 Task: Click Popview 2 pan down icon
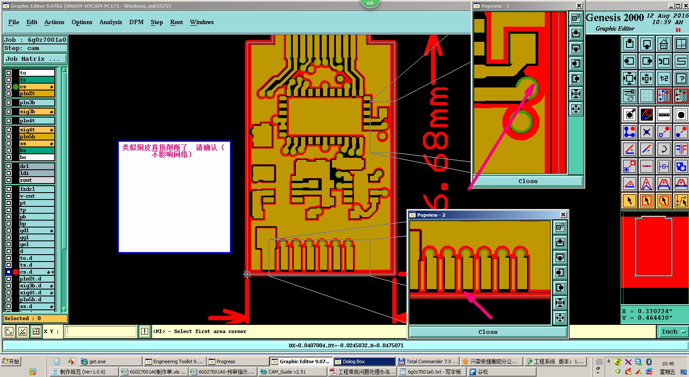pos(560,257)
